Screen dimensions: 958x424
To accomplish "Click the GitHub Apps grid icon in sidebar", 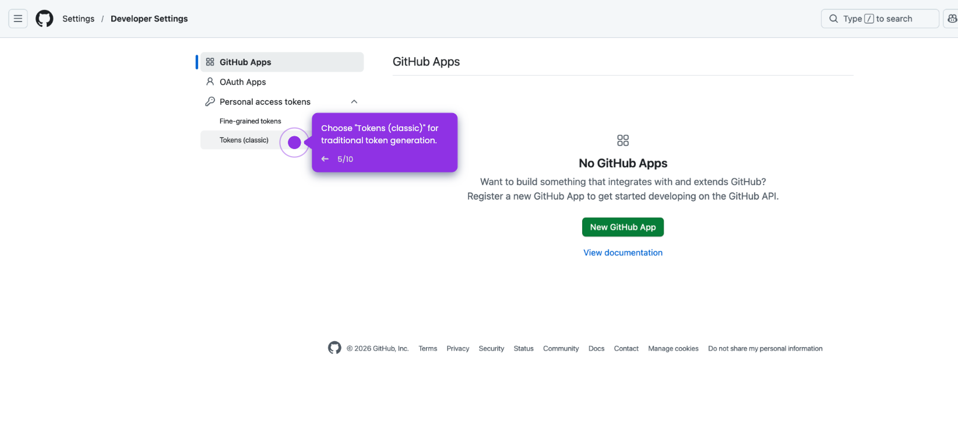I will [210, 62].
